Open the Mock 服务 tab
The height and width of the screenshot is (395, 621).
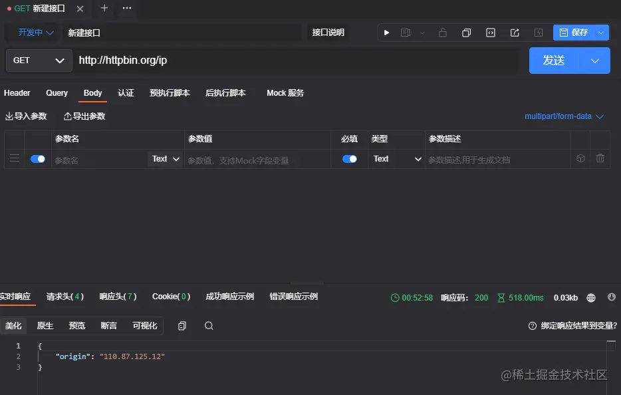pyautogui.click(x=285, y=92)
